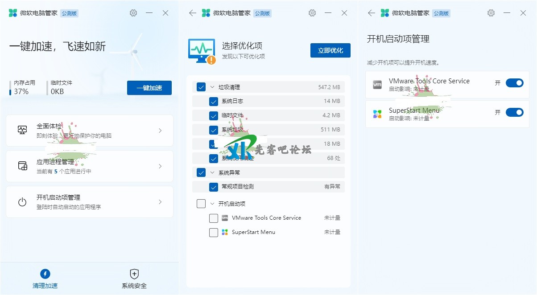Switch to the 清理加速 tab
The height and width of the screenshot is (295, 537).
(45, 278)
